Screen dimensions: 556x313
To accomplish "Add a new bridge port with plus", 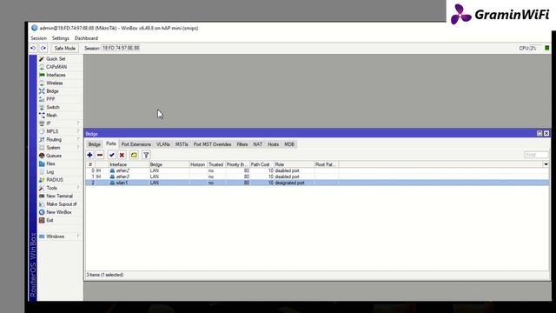I will tap(89, 155).
